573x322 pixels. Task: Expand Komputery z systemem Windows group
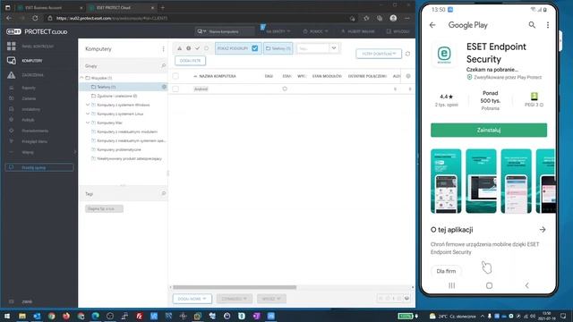(x=88, y=105)
